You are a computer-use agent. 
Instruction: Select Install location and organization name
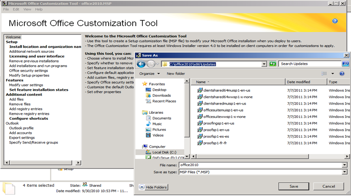(45, 47)
